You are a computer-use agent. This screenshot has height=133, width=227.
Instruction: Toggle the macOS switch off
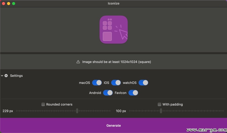click(x=97, y=83)
